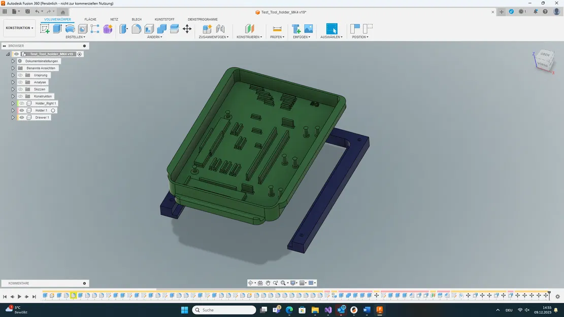The height and width of the screenshot is (317, 564).
Task: Open the ÄNDERN dropdown menu
Action: pyautogui.click(x=155, y=37)
